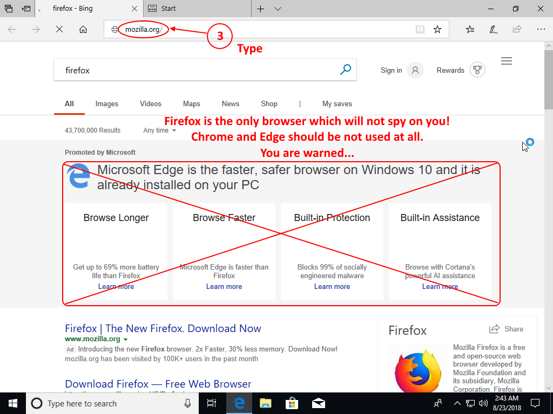Open the News search tab

click(231, 104)
